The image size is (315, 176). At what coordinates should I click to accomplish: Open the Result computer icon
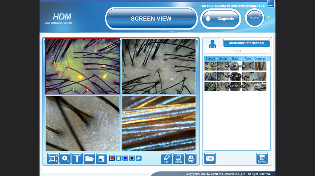(x=178, y=158)
